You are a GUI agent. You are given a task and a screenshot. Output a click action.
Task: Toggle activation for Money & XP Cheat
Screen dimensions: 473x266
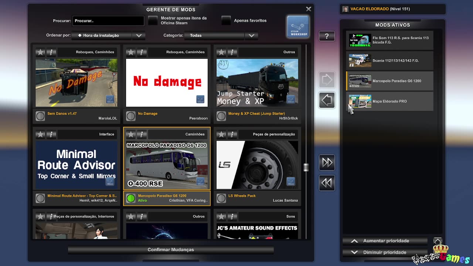tap(221, 116)
